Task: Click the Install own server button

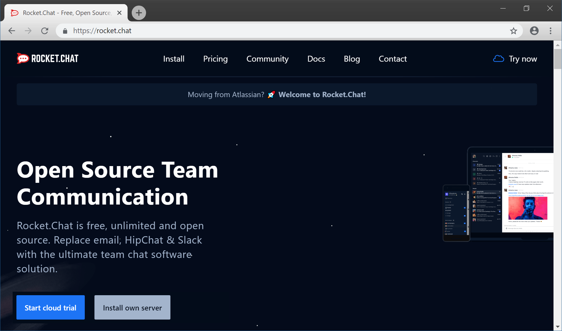Action: point(132,308)
